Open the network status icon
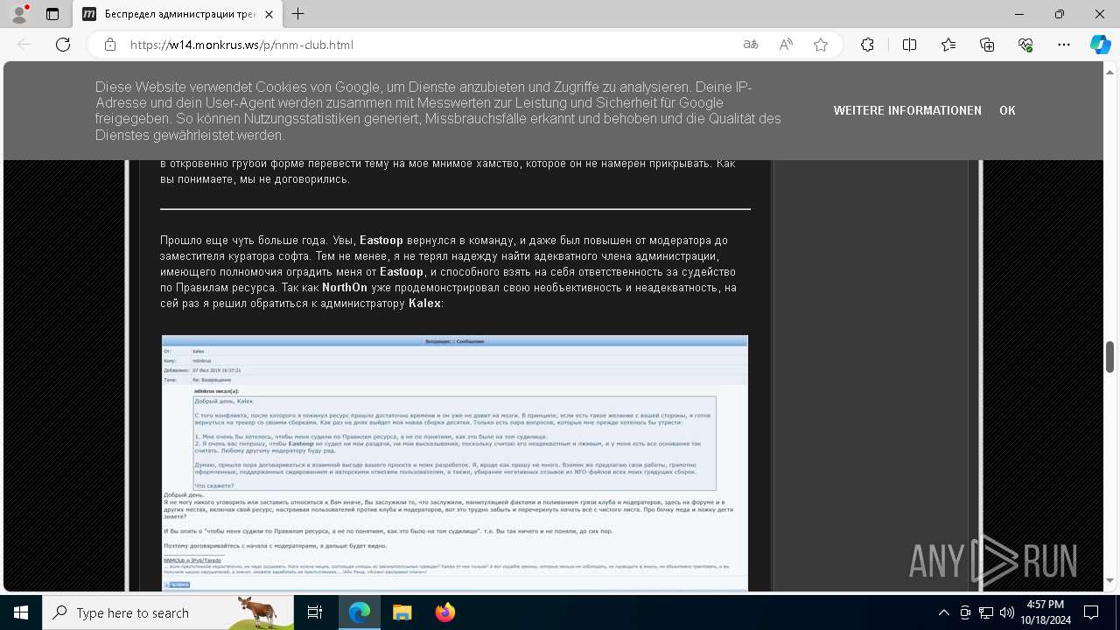Viewport: 1120px width, 630px height. 986,612
